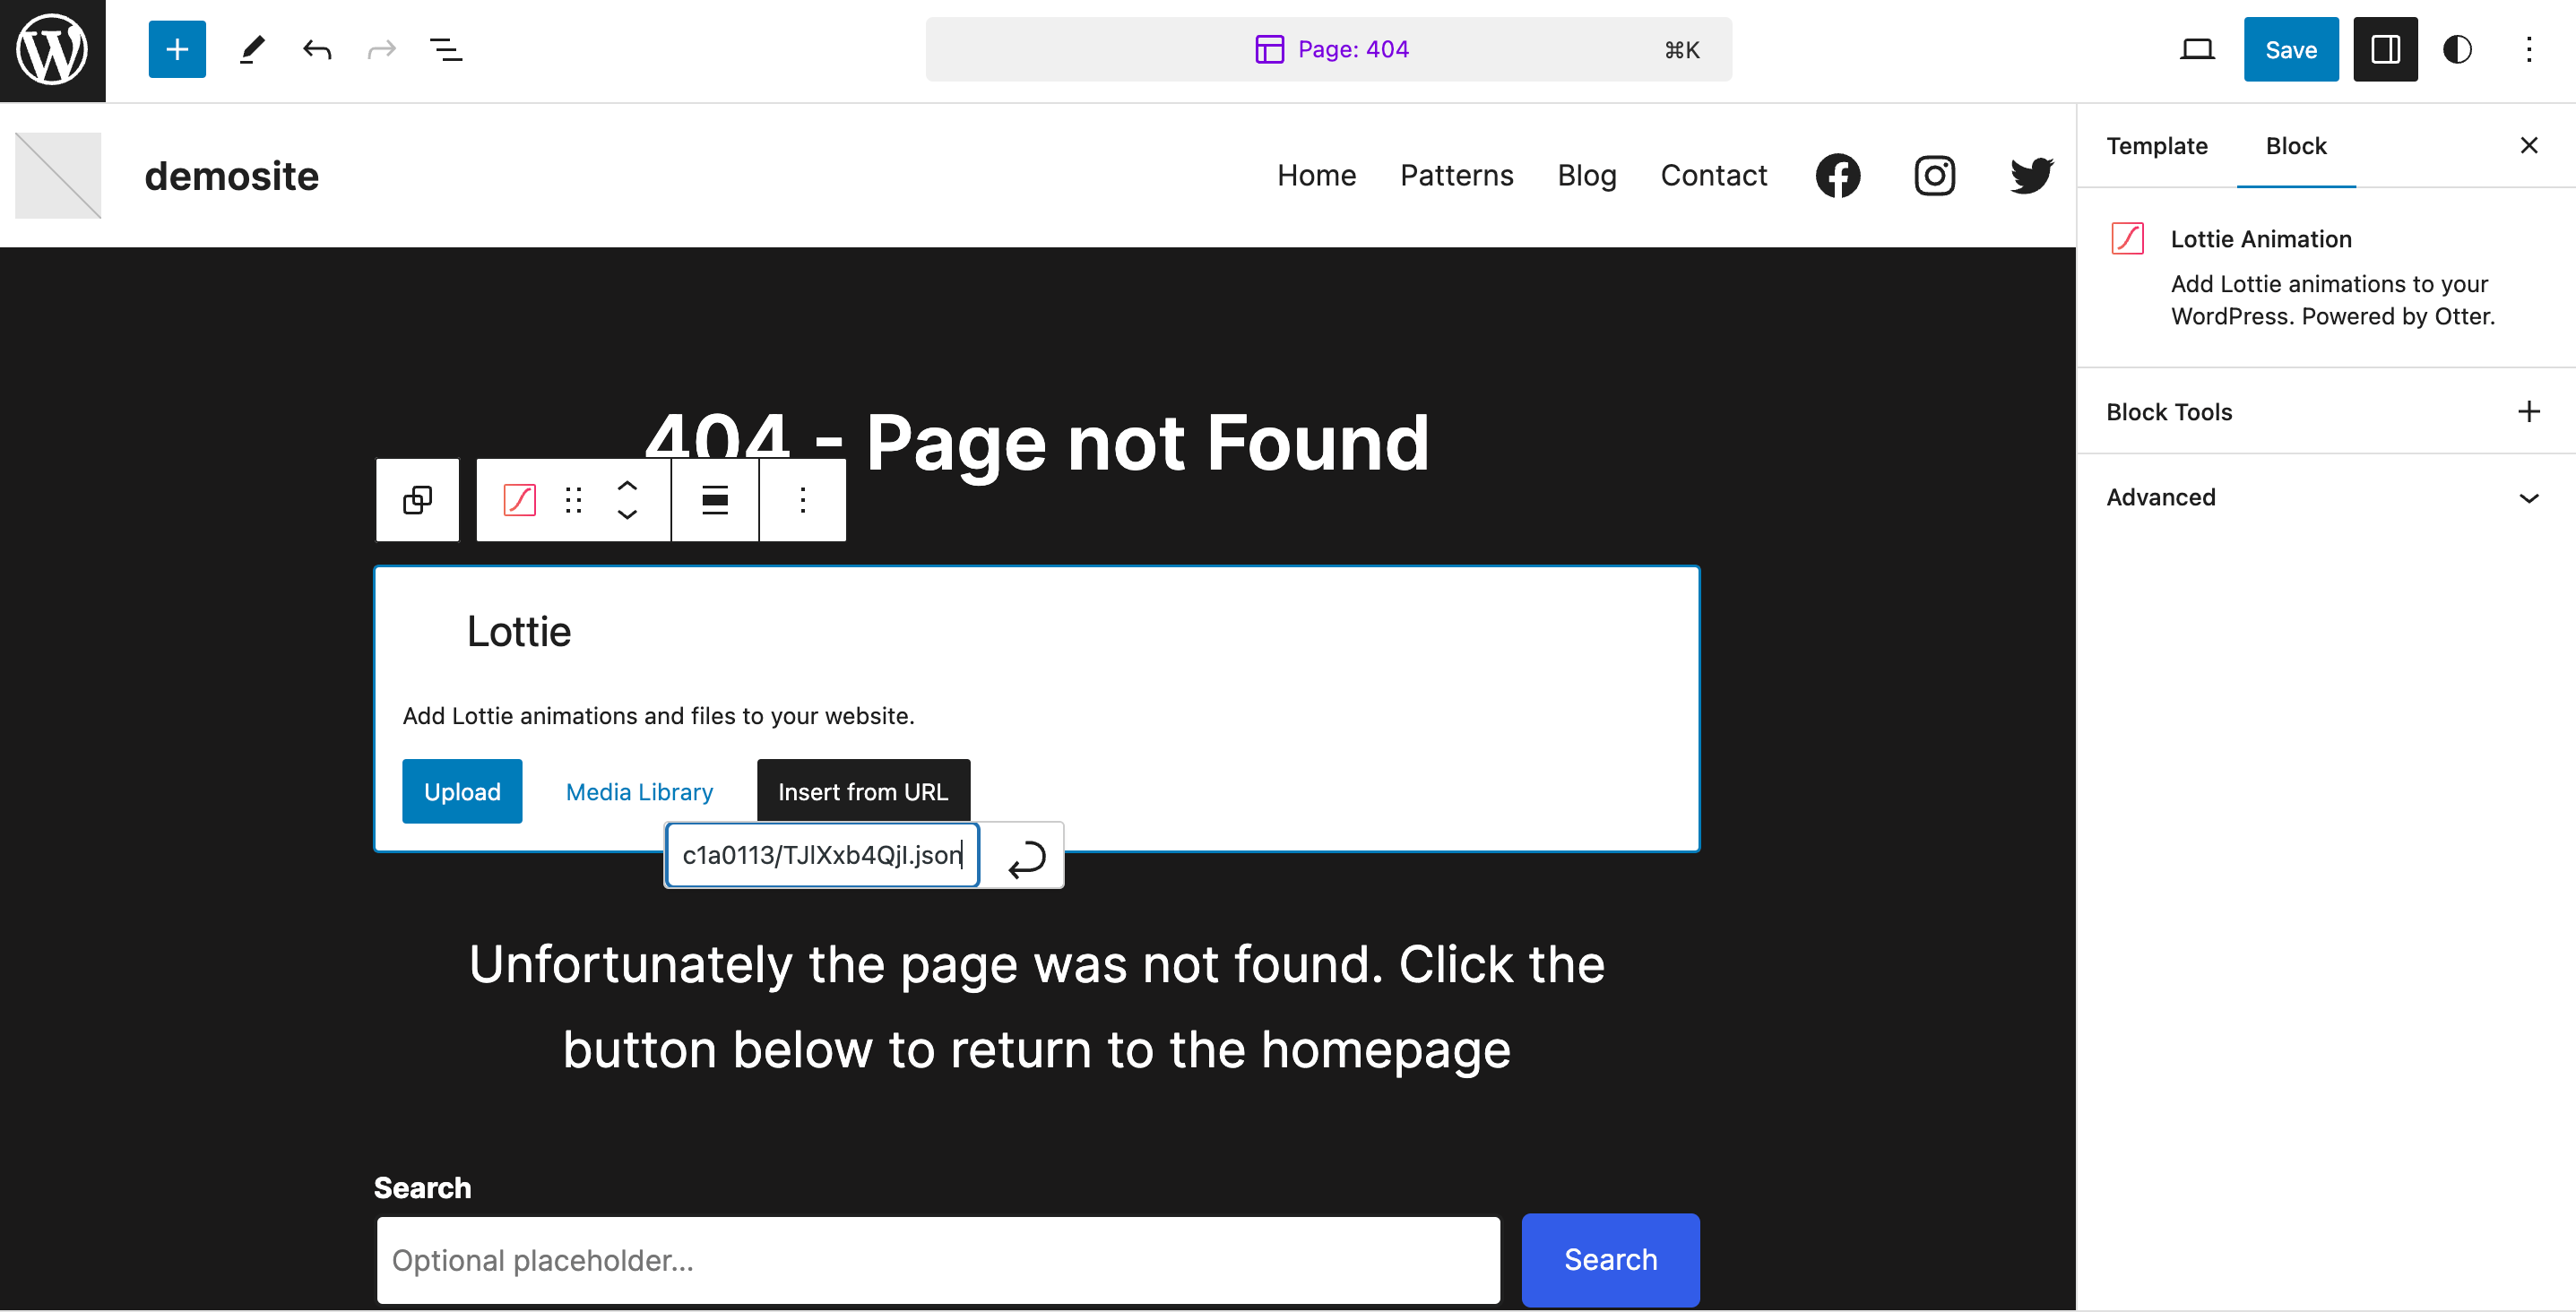Image resolution: width=2576 pixels, height=1312 pixels.
Task: Select the editing Tools pencil icon
Action: (x=251, y=49)
